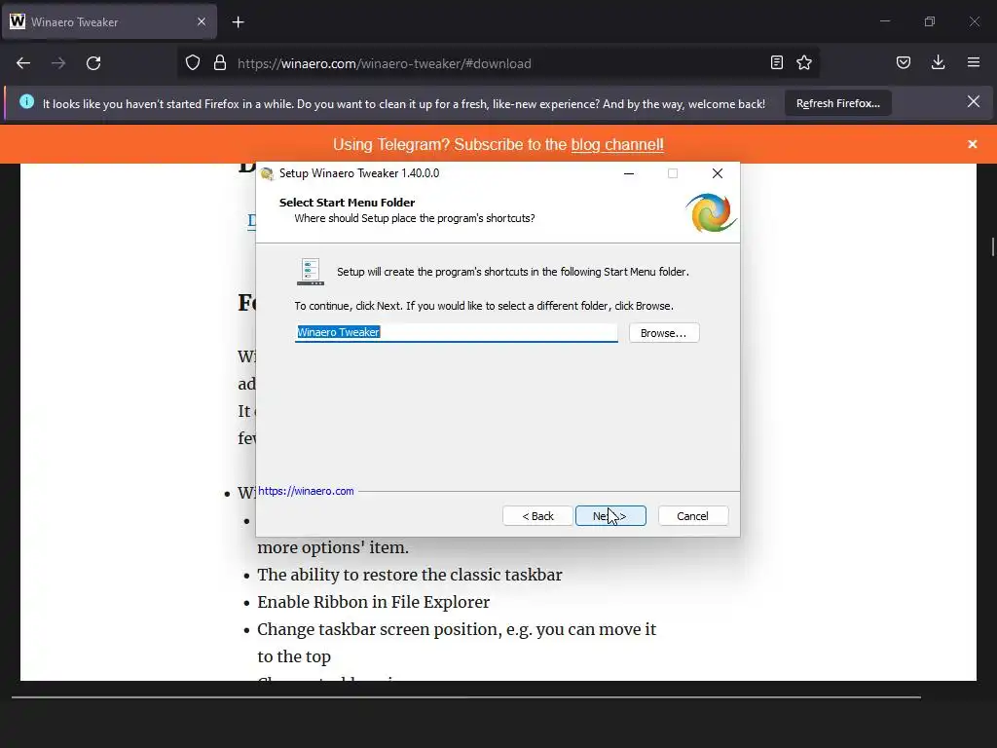Click Refresh Firefox button

coord(838,103)
